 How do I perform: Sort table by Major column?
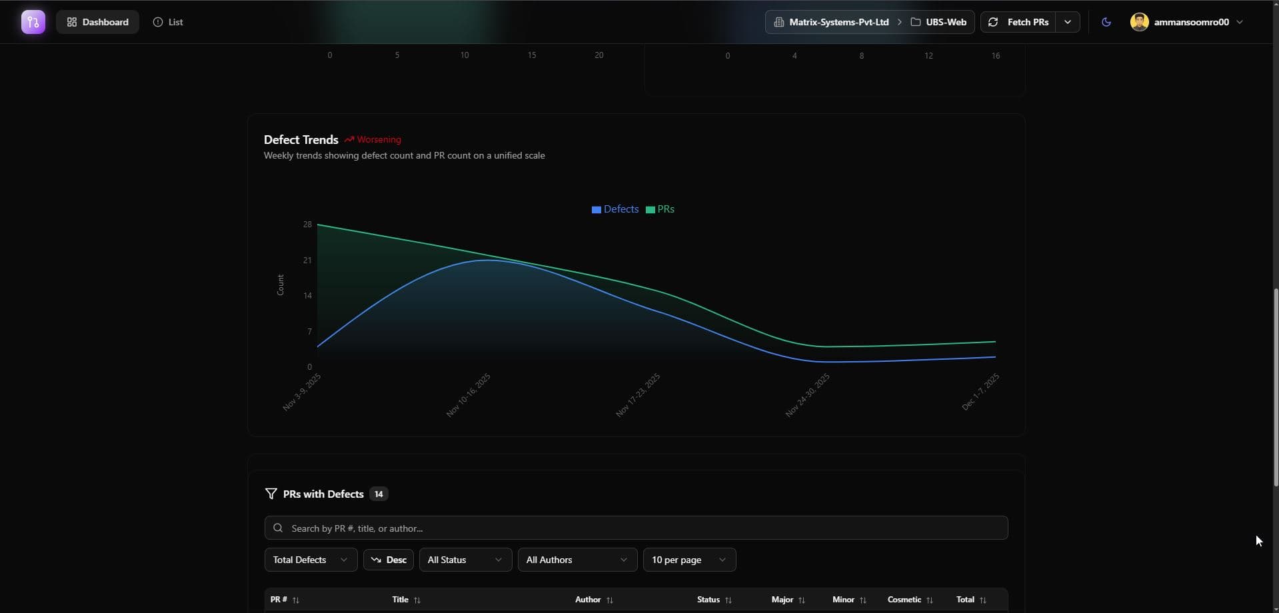pyautogui.click(x=788, y=600)
